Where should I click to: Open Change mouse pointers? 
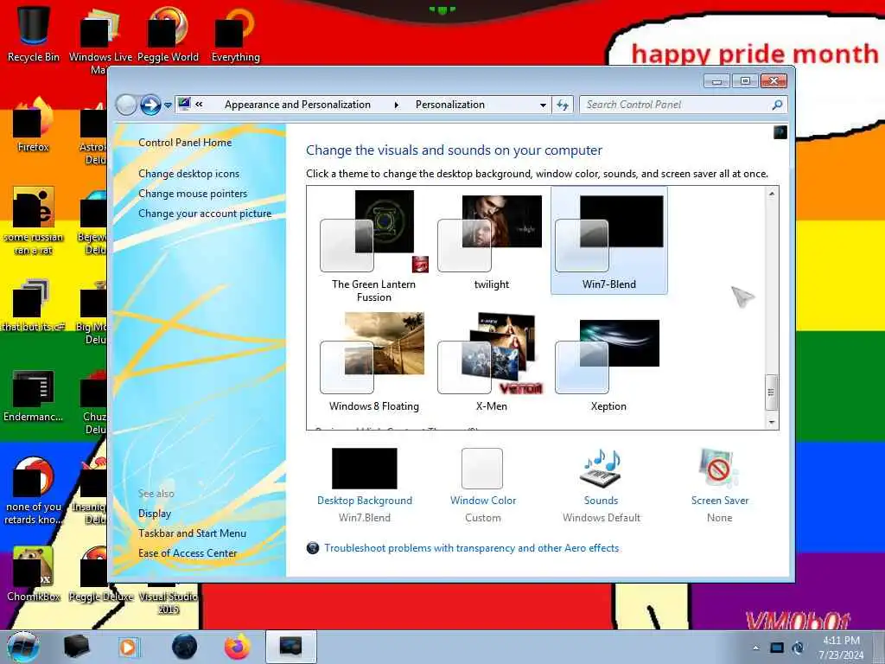[193, 194]
